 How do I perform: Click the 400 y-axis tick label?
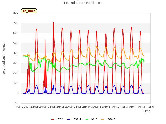(x=16, y=53)
